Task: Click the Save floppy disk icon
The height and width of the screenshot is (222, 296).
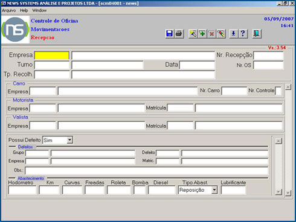Action: (x=169, y=34)
